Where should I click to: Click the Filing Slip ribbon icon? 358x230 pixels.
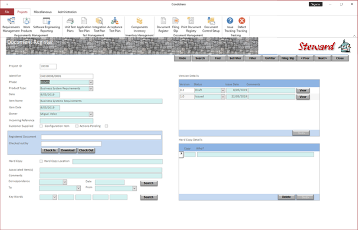(x=175, y=25)
